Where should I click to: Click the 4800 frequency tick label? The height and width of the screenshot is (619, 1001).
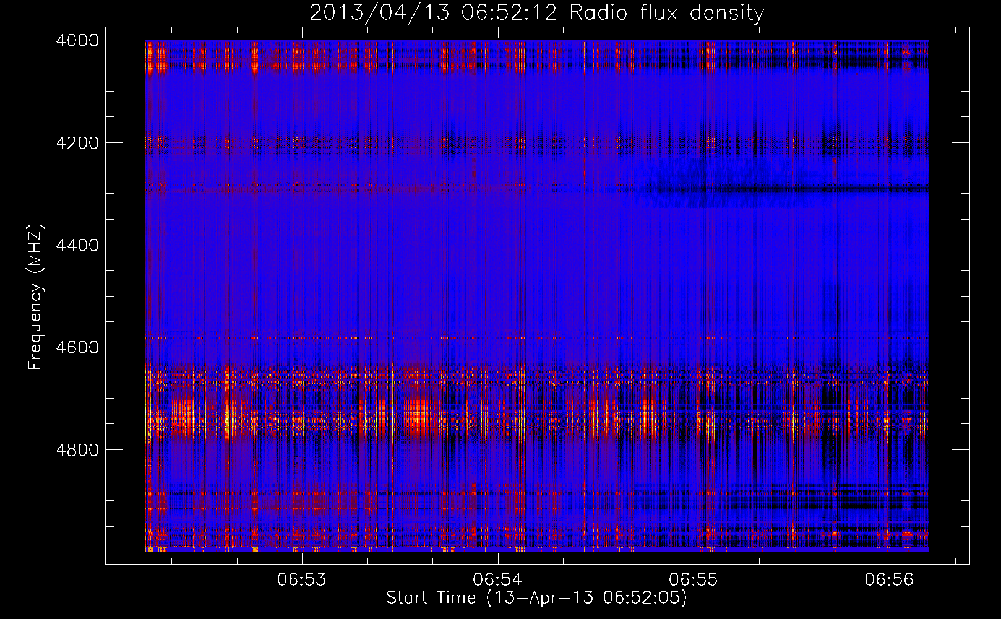pyautogui.click(x=77, y=450)
